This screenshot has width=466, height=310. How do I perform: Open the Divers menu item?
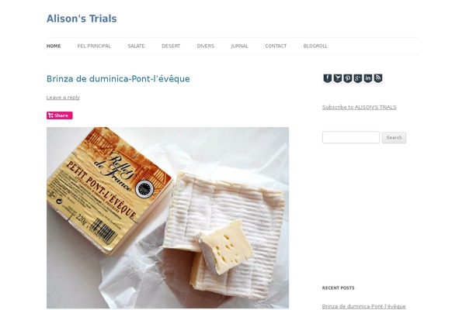[x=206, y=46]
